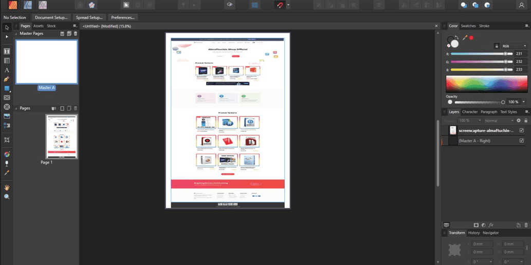The image size is (531, 265).
Task: Open the Normal blend mode dropdown
Action: pyautogui.click(x=499, y=120)
